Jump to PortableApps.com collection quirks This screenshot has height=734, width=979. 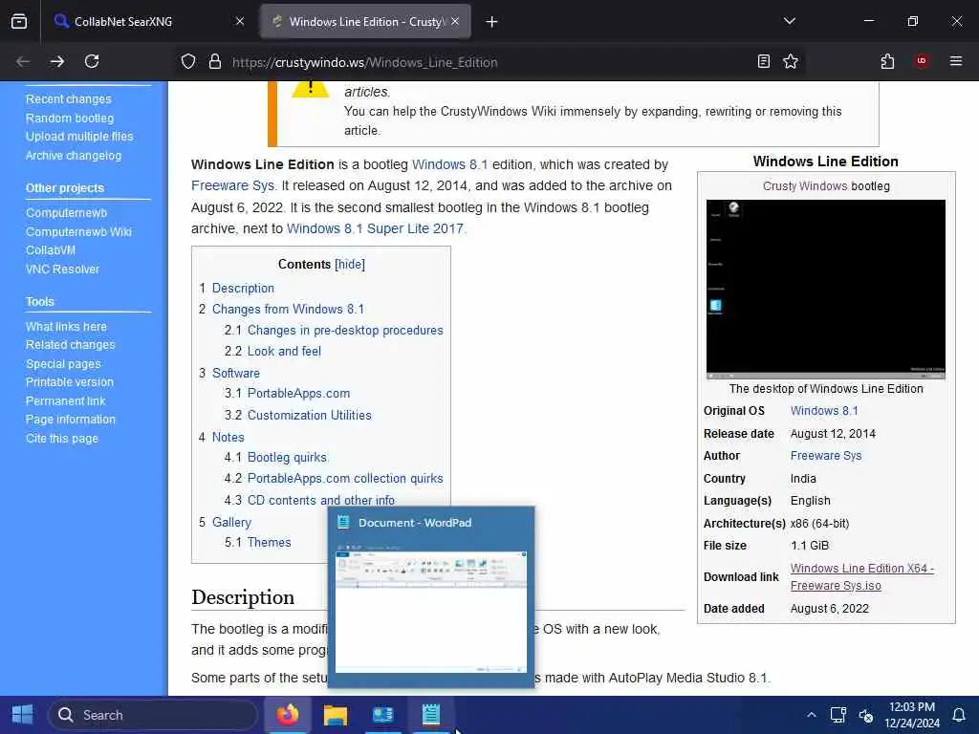tap(345, 479)
